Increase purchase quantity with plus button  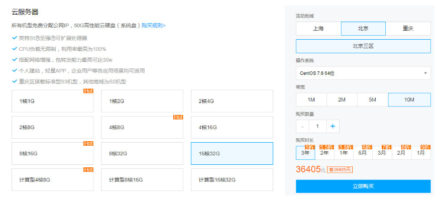[333, 126]
